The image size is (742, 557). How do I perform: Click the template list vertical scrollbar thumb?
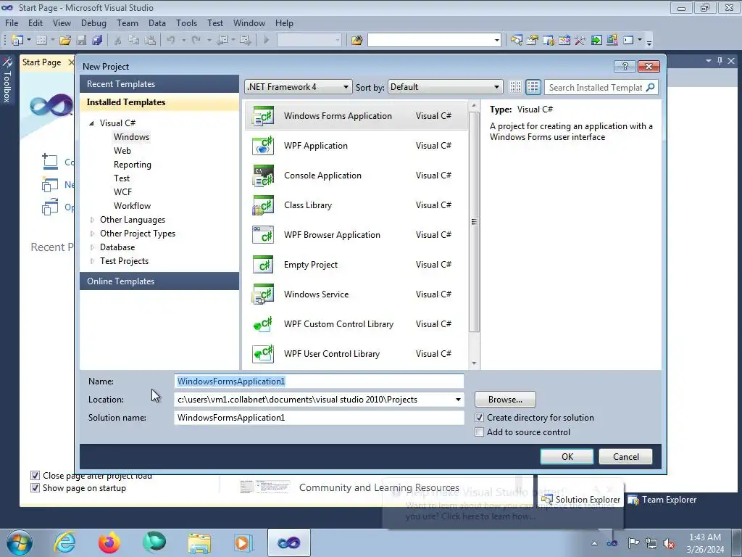(474, 222)
